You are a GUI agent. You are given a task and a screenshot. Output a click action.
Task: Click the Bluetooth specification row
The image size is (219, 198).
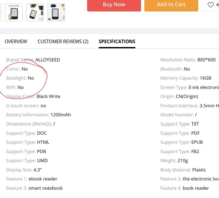[x=175, y=69]
